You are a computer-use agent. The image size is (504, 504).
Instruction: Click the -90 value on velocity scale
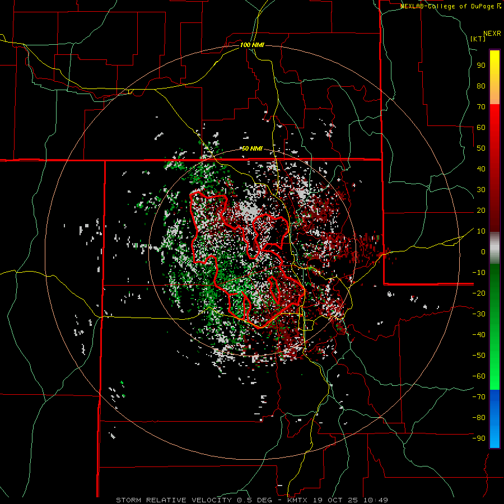(479, 438)
